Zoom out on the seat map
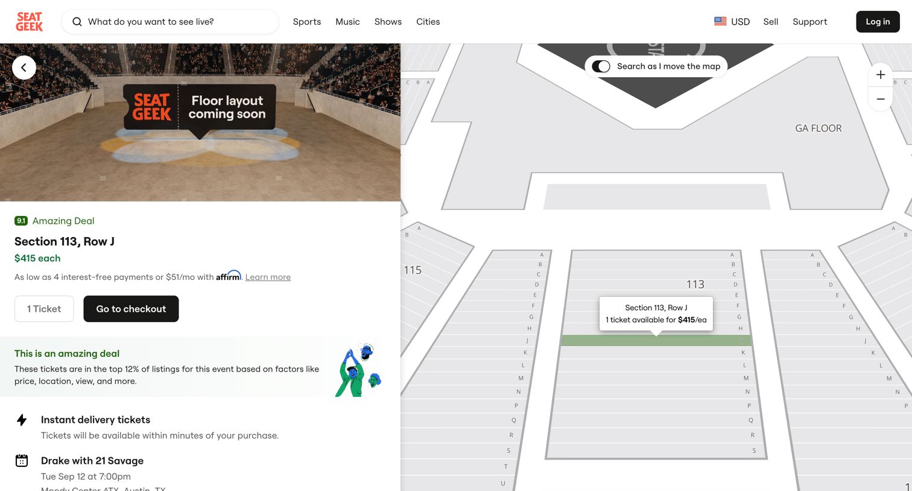Image resolution: width=912 pixels, height=491 pixels. click(x=881, y=99)
